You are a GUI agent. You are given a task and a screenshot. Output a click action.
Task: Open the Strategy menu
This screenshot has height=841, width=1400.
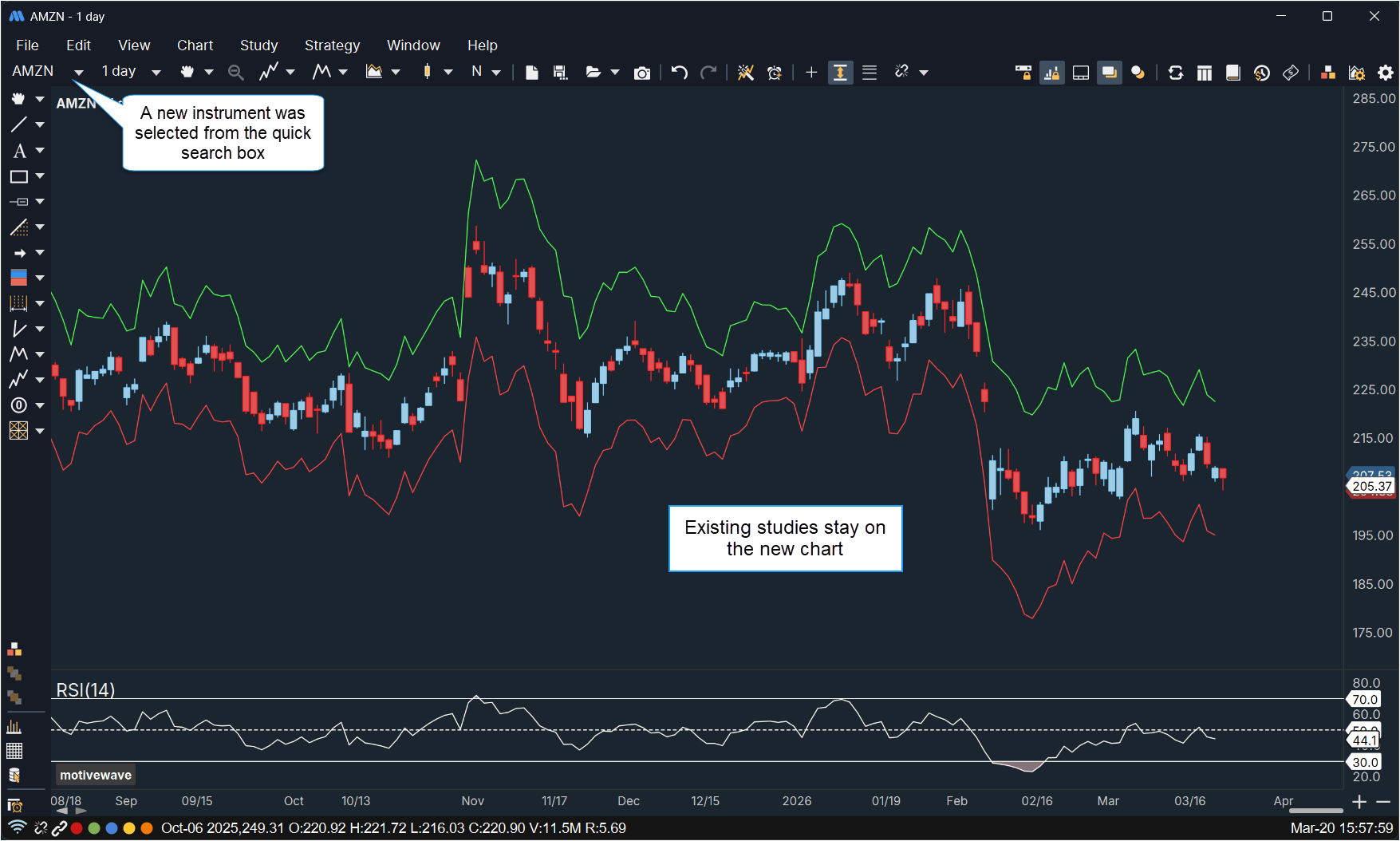pos(332,45)
